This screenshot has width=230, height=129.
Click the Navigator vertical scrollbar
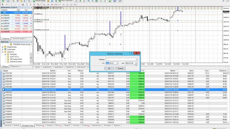point(31,54)
